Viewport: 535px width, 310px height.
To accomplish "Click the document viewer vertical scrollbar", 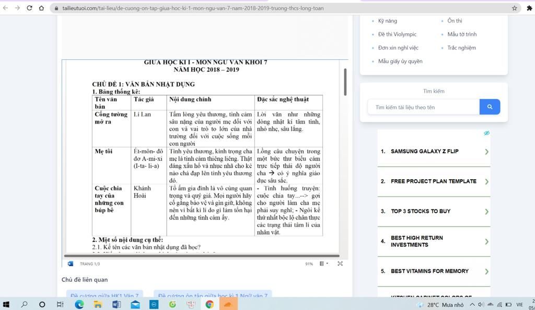I will point(345,82).
